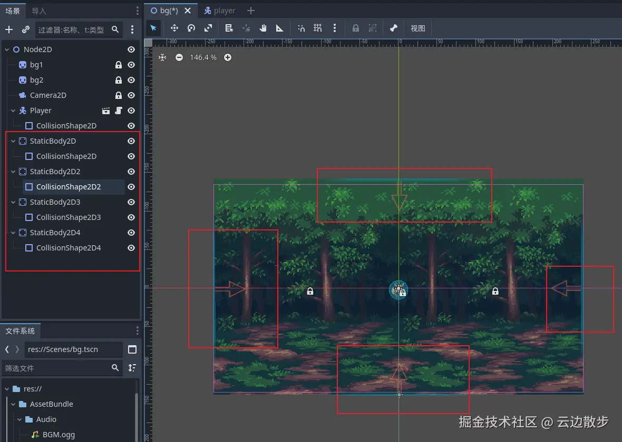This screenshot has height=442, width=622.
Task: Select the Rotate mode tool
Action: point(191,28)
